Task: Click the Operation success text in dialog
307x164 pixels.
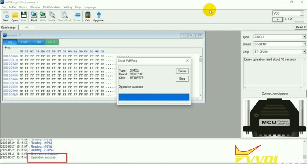Action: (131, 87)
